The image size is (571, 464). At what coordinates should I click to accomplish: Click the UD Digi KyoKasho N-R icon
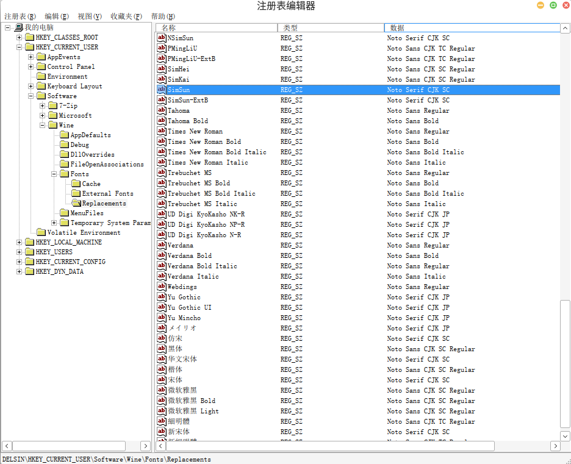tap(162, 235)
